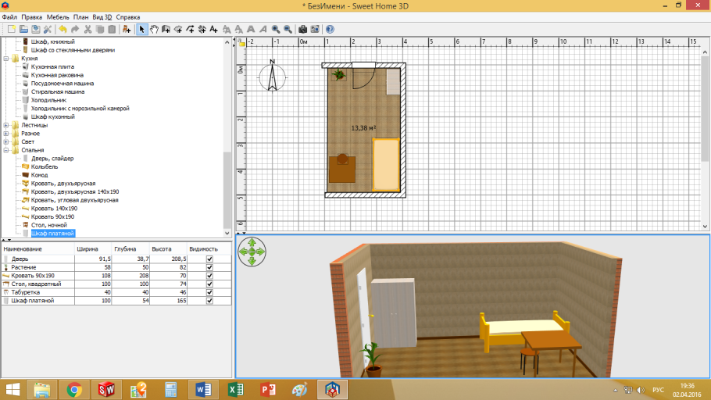Image resolution: width=711 pixels, height=400 pixels.
Task: Click the Create photo camera icon
Action: (x=303, y=29)
